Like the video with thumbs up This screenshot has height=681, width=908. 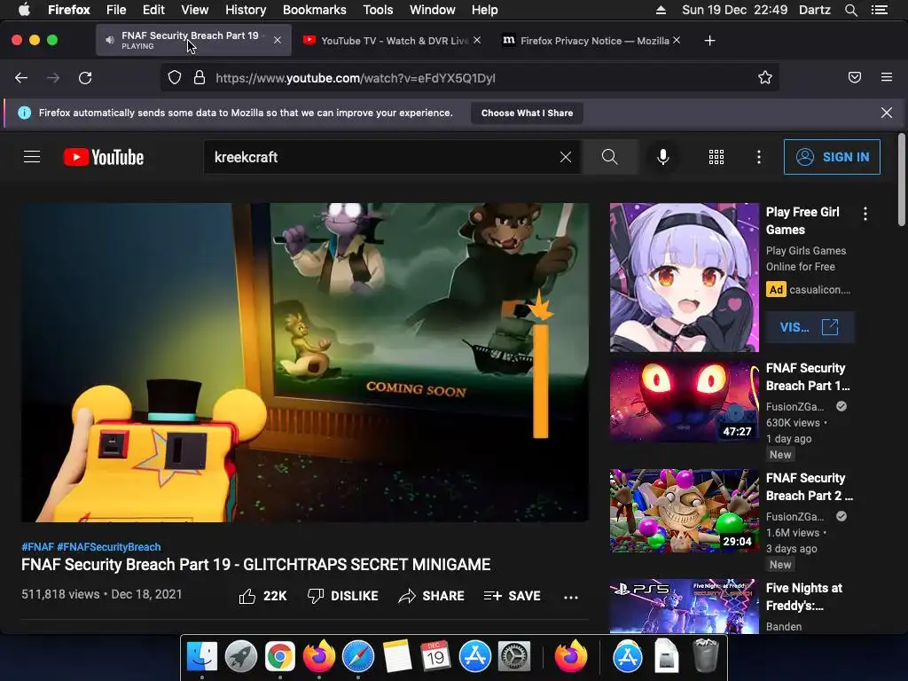click(x=262, y=596)
